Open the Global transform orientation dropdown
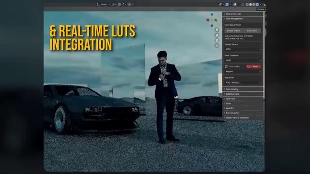The width and height of the screenshot is (310, 174). 103,4
